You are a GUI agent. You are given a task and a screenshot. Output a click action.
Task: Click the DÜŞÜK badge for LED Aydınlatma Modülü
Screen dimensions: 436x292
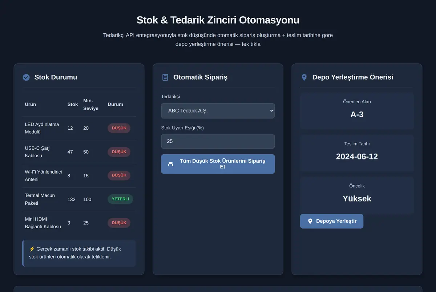[x=119, y=128]
